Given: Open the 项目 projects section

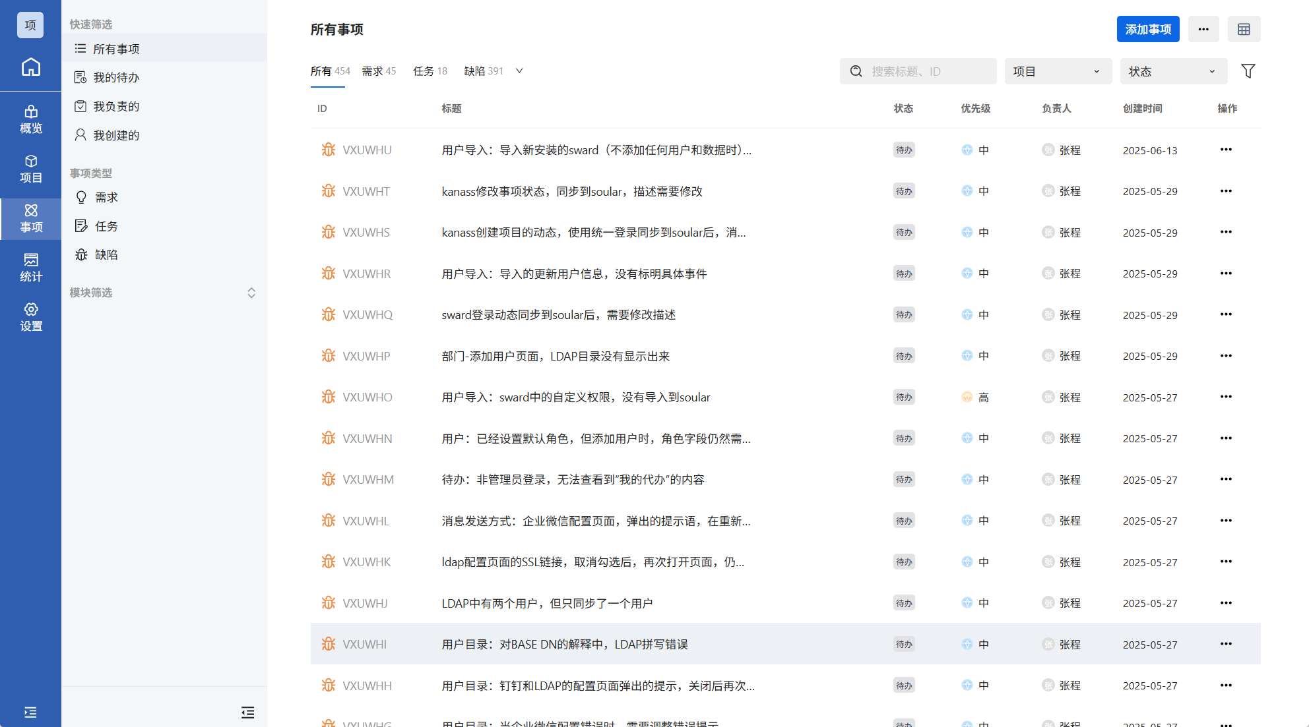Looking at the screenshot, I should (30, 169).
